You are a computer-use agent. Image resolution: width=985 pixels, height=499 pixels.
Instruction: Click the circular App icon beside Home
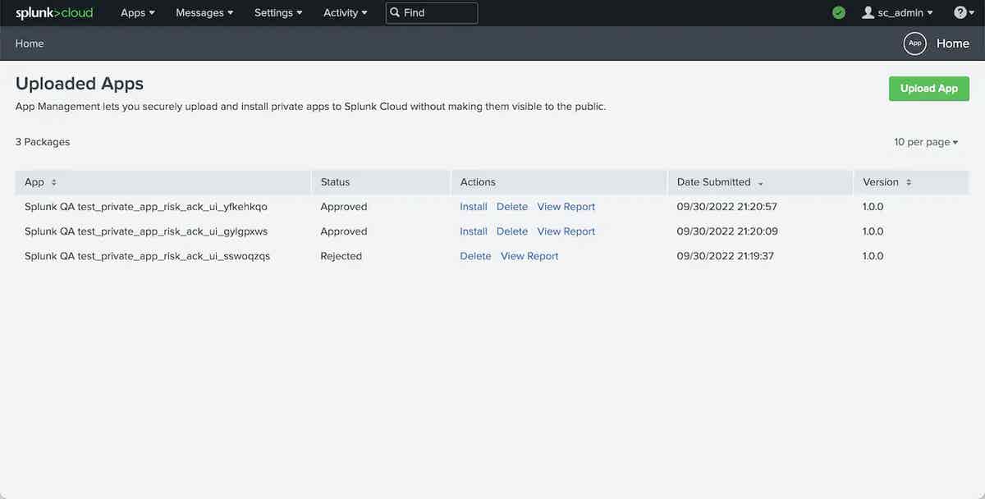915,43
